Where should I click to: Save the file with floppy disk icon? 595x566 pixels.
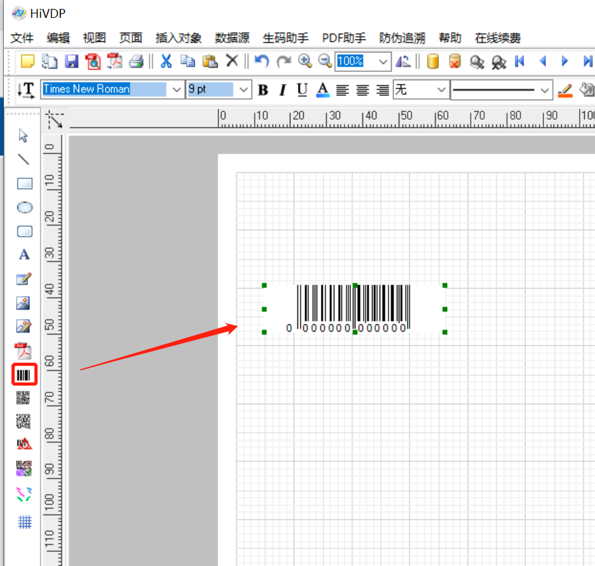coord(71,61)
